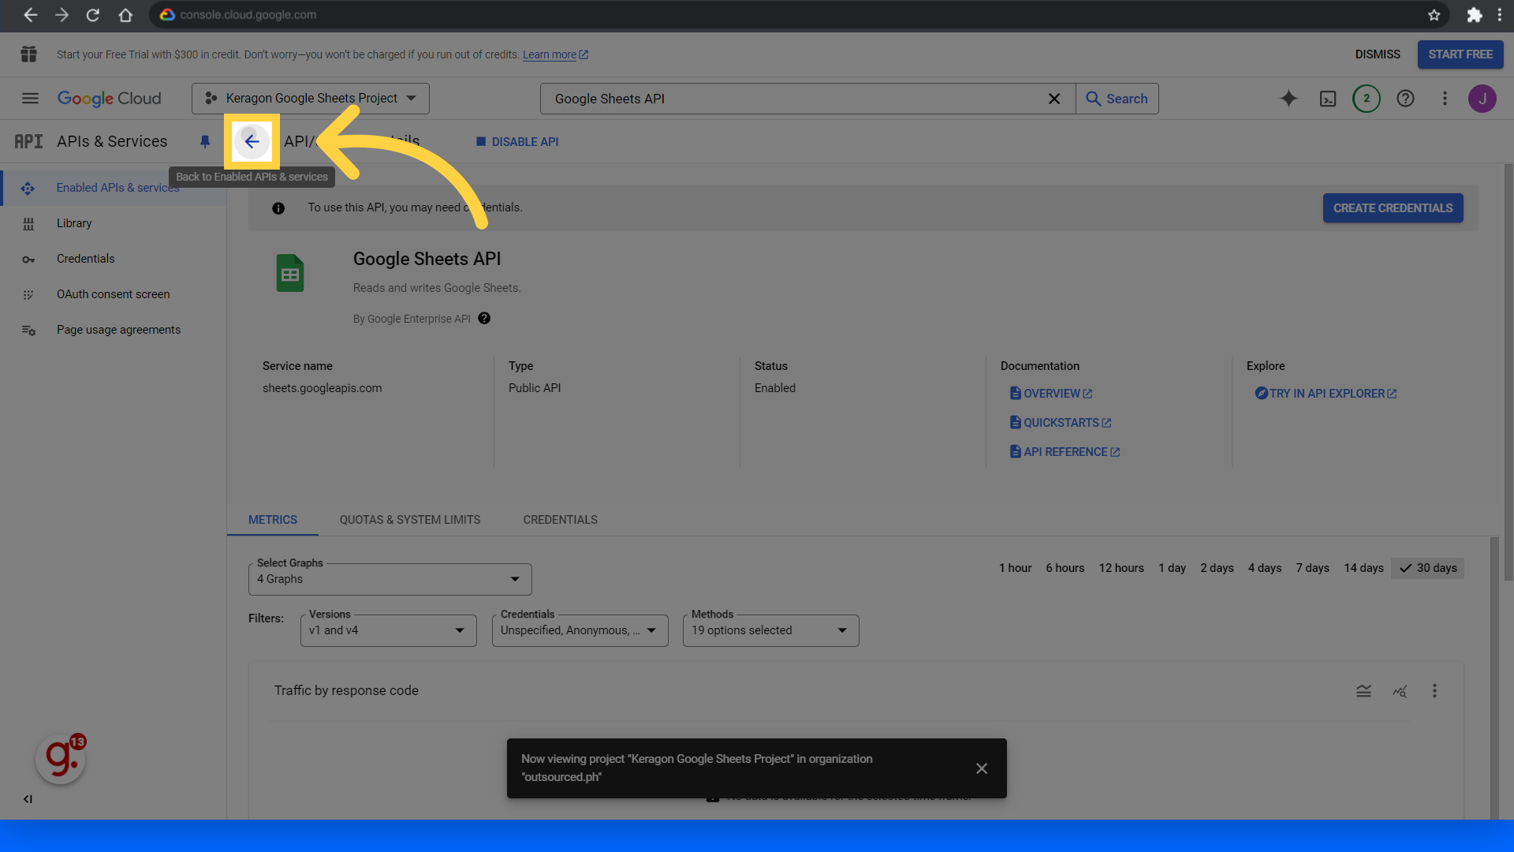Click the Disable API button
Screen dimensions: 1514x852
(x=517, y=142)
